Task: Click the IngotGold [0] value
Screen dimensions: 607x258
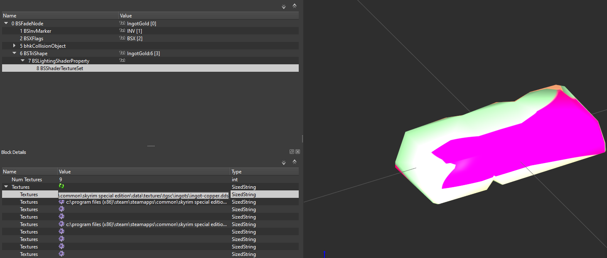Action: coord(142,24)
